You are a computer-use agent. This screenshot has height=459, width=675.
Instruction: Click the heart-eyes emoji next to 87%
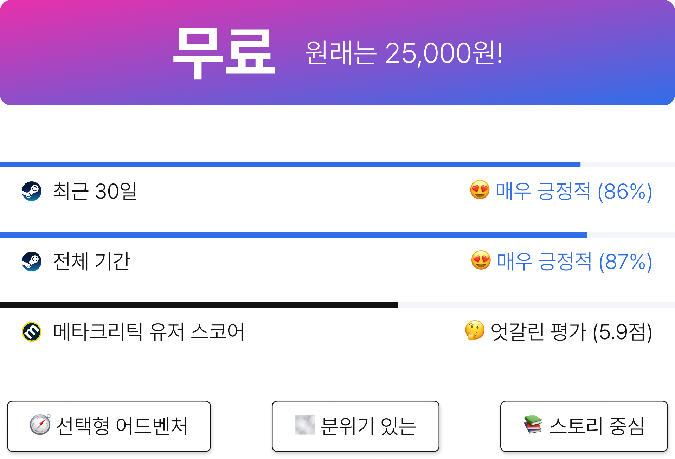pos(481,260)
